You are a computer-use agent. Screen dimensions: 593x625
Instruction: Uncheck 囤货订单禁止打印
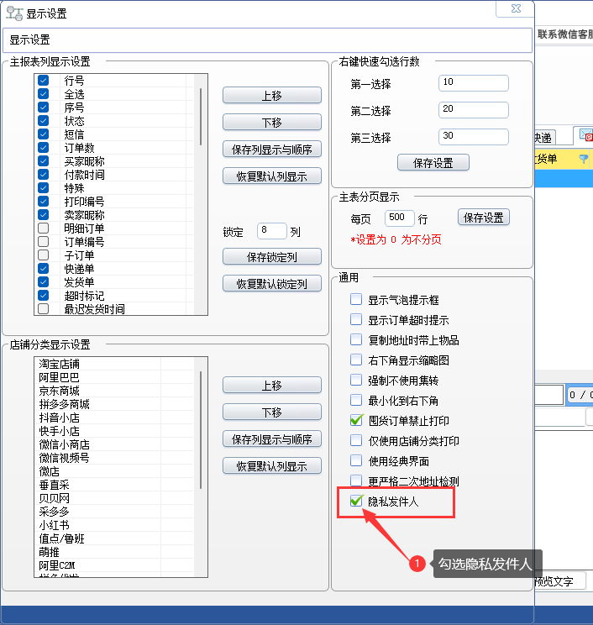[356, 420]
